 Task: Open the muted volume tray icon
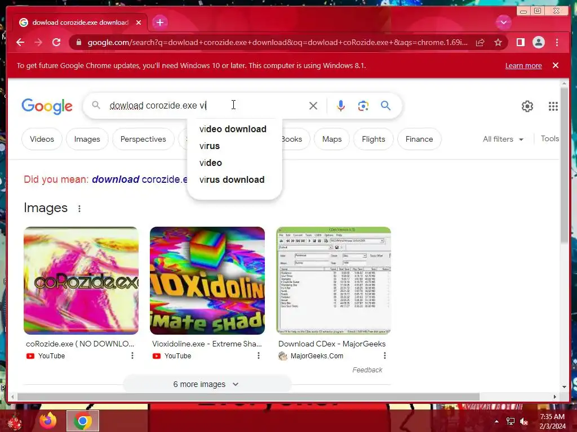point(524,421)
